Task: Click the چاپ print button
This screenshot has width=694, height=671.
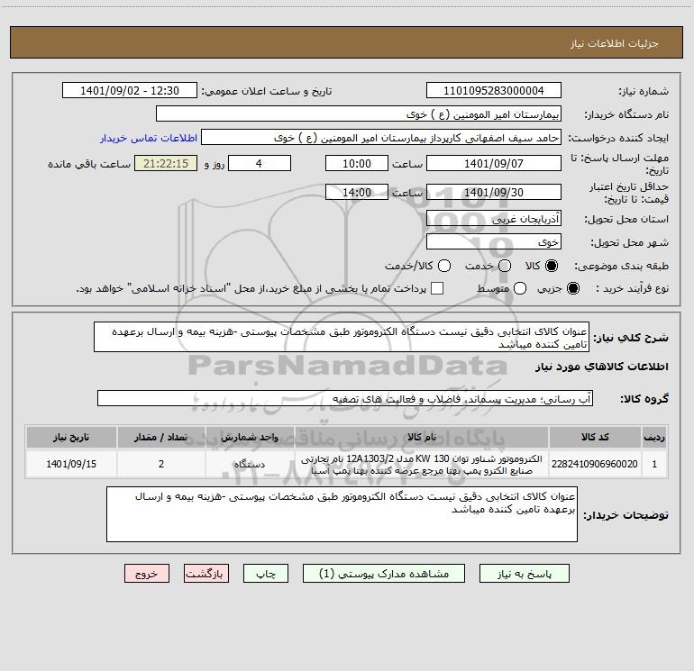Action: 266,574
